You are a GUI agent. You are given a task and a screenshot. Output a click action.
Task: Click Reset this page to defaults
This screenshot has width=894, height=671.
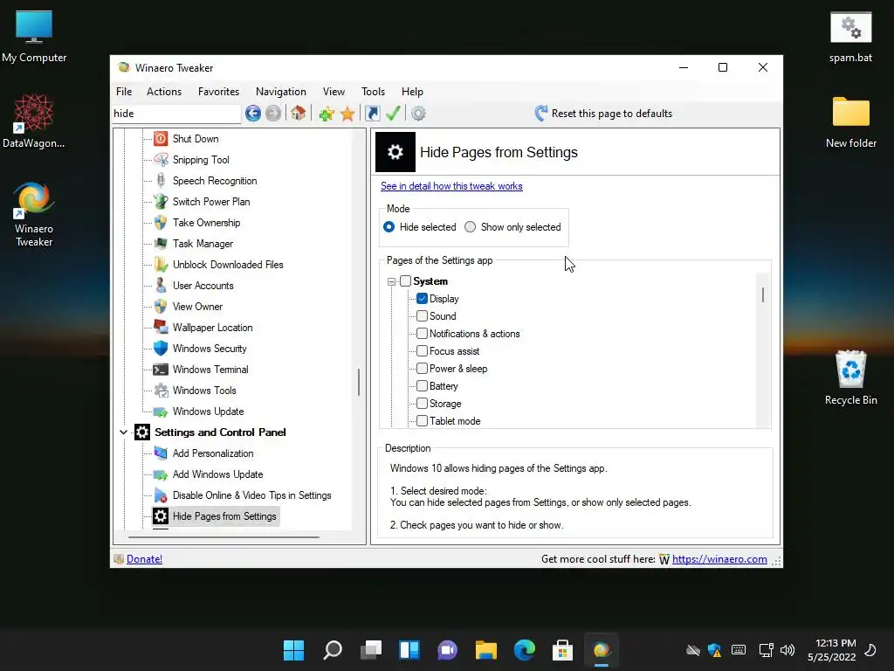tap(603, 114)
